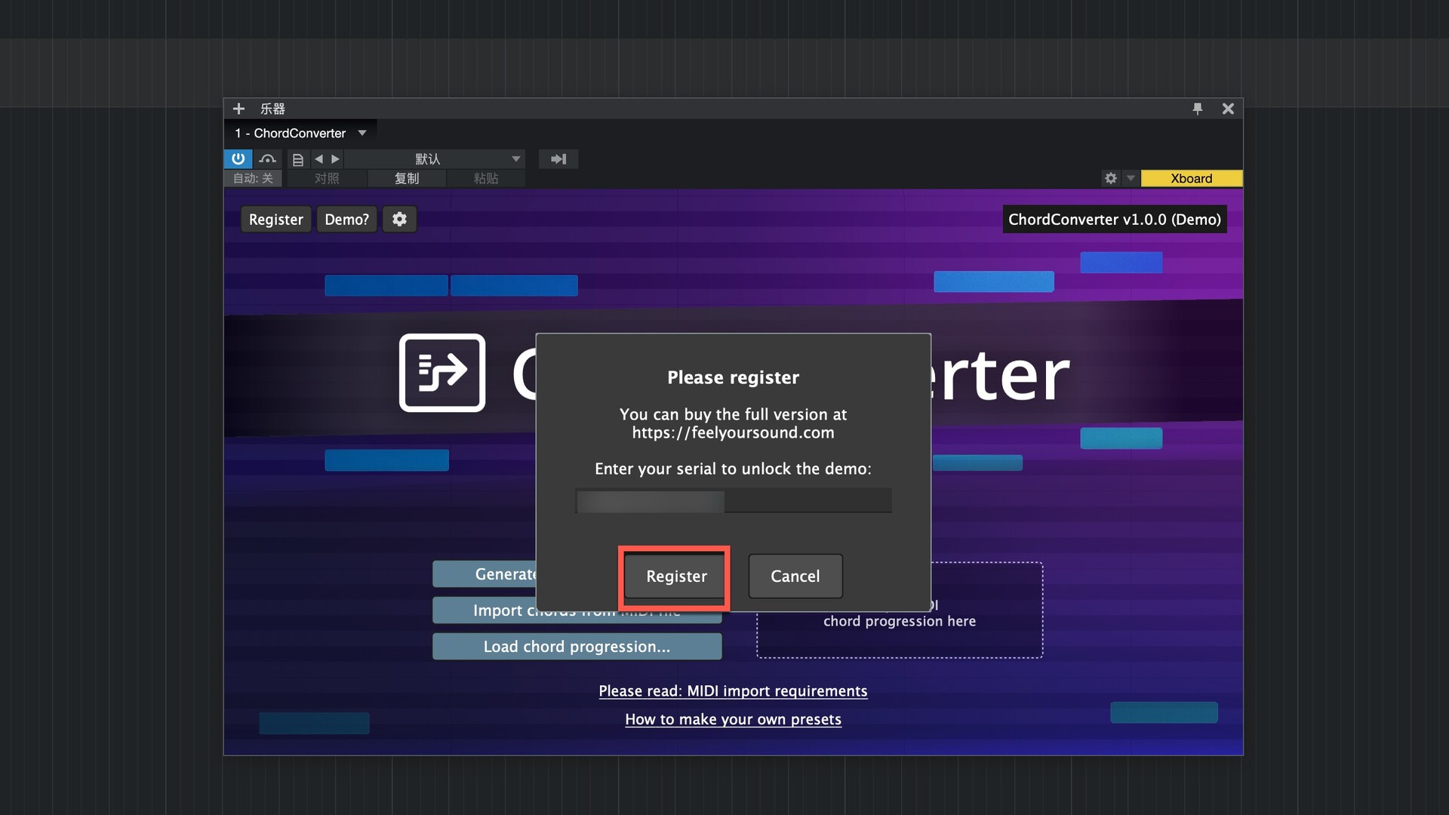The width and height of the screenshot is (1449, 815).
Task: Click the 粘贴 paste button
Action: tap(486, 178)
